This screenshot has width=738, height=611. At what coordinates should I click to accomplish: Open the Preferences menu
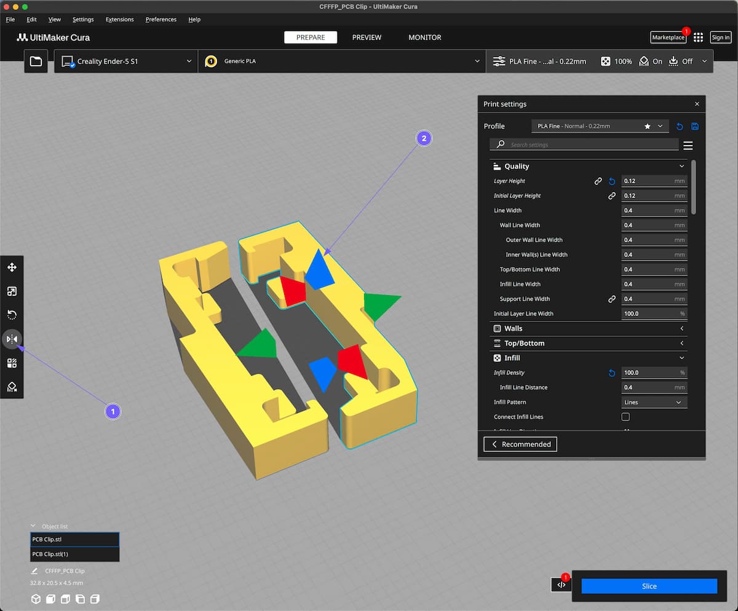[161, 20]
